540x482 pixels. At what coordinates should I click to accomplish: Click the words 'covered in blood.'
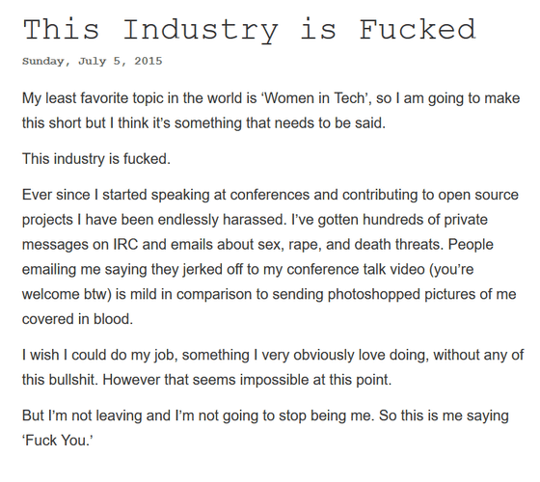click(77, 319)
